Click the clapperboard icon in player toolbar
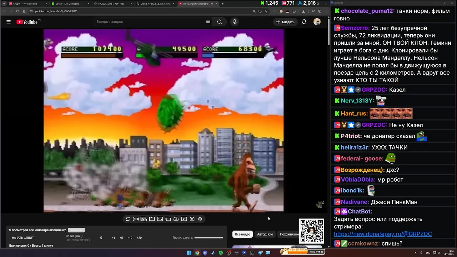Viewport: 457px width, 257px height. [152, 219]
